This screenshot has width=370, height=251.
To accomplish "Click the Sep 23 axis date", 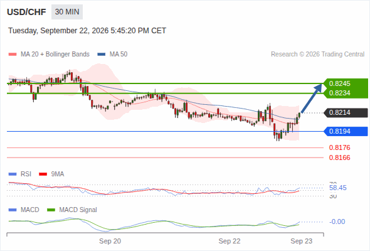I will (302, 241).
